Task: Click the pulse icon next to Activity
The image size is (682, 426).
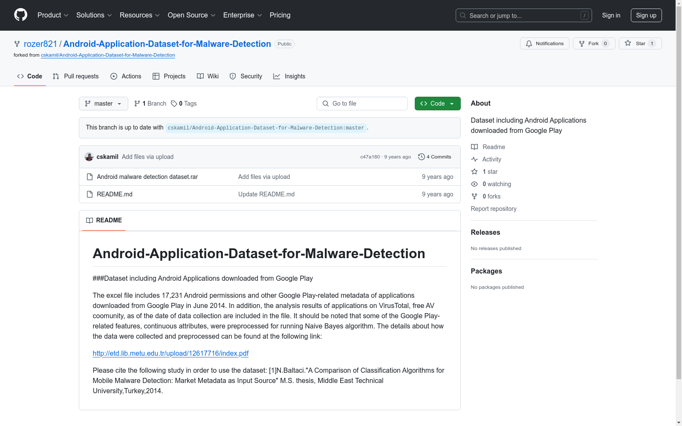Action: coord(474,159)
